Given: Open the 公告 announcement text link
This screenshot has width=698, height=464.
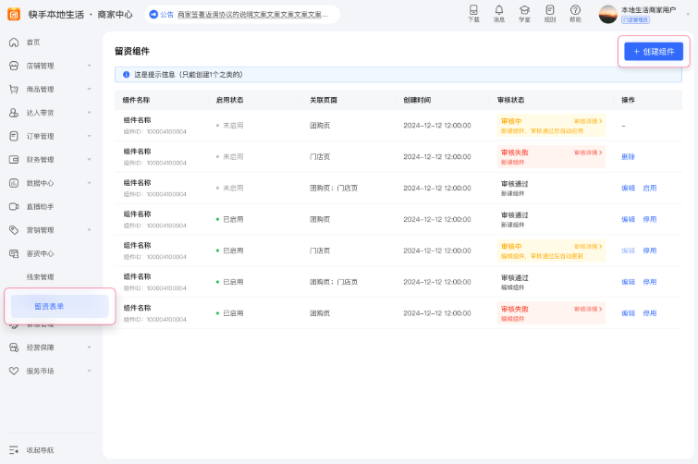Looking at the screenshot, I should click(x=252, y=14).
